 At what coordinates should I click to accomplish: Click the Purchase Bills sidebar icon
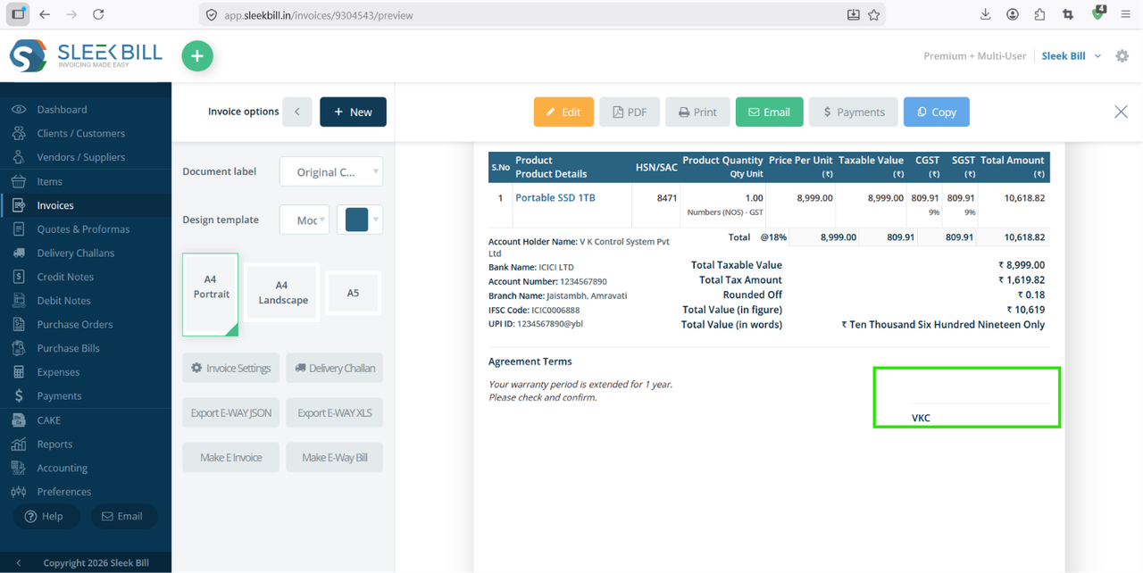click(19, 348)
